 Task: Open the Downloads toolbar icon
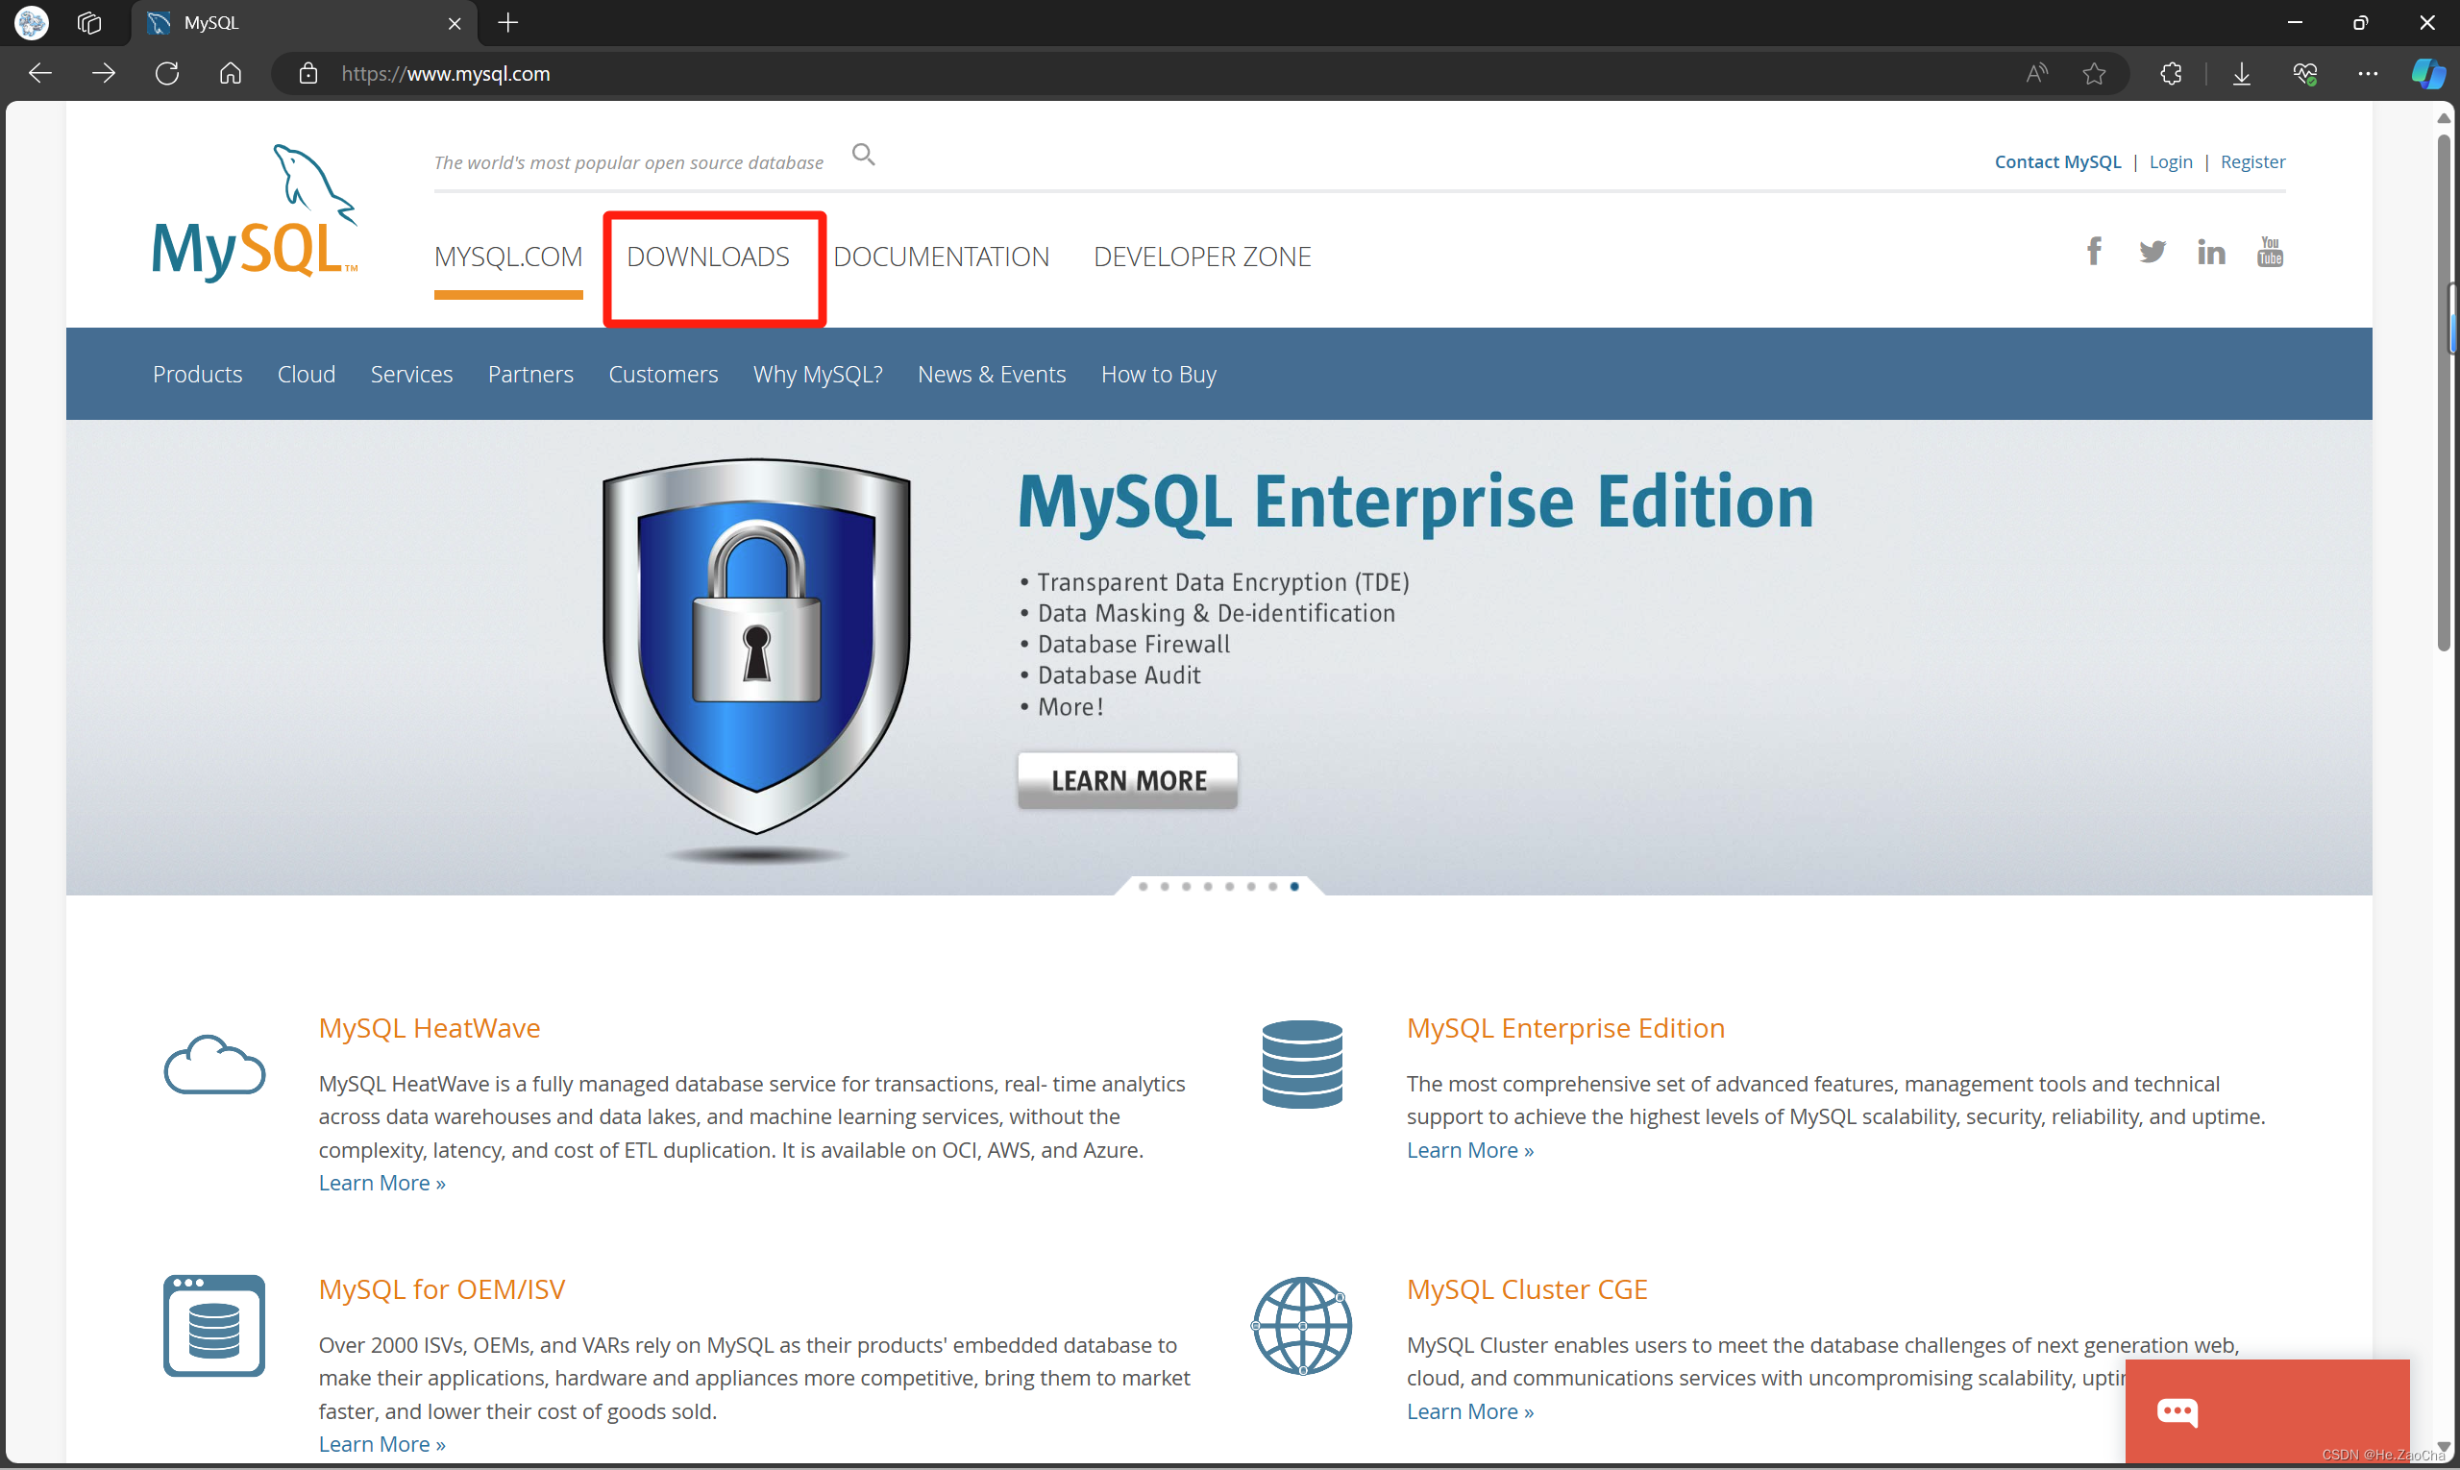pos(2241,73)
